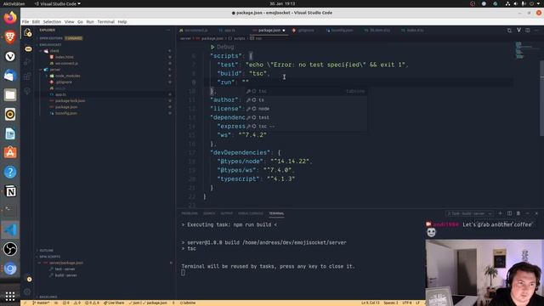The image size is (544, 306).
Task: Click the split editor icon
Action: click(x=528, y=31)
